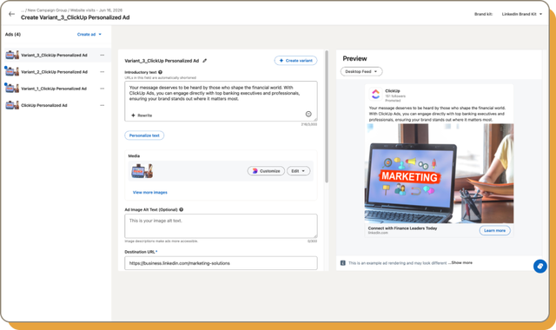Click the info icon beside rendering notice
Image resolution: width=556 pixels, height=330 pixels.
pyautogui.click(x=343, y=263)
